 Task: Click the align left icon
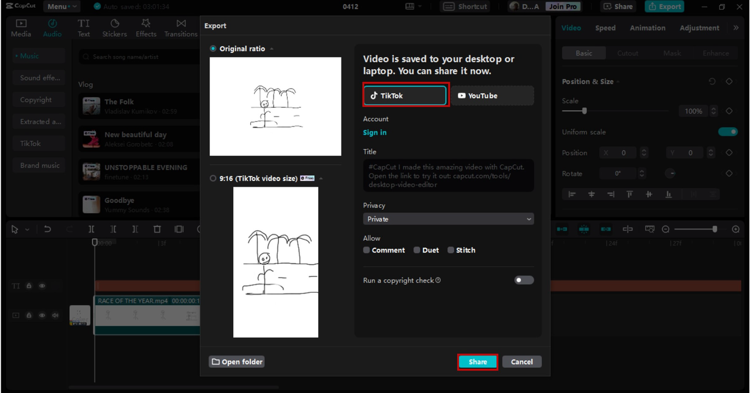point(572,194)
